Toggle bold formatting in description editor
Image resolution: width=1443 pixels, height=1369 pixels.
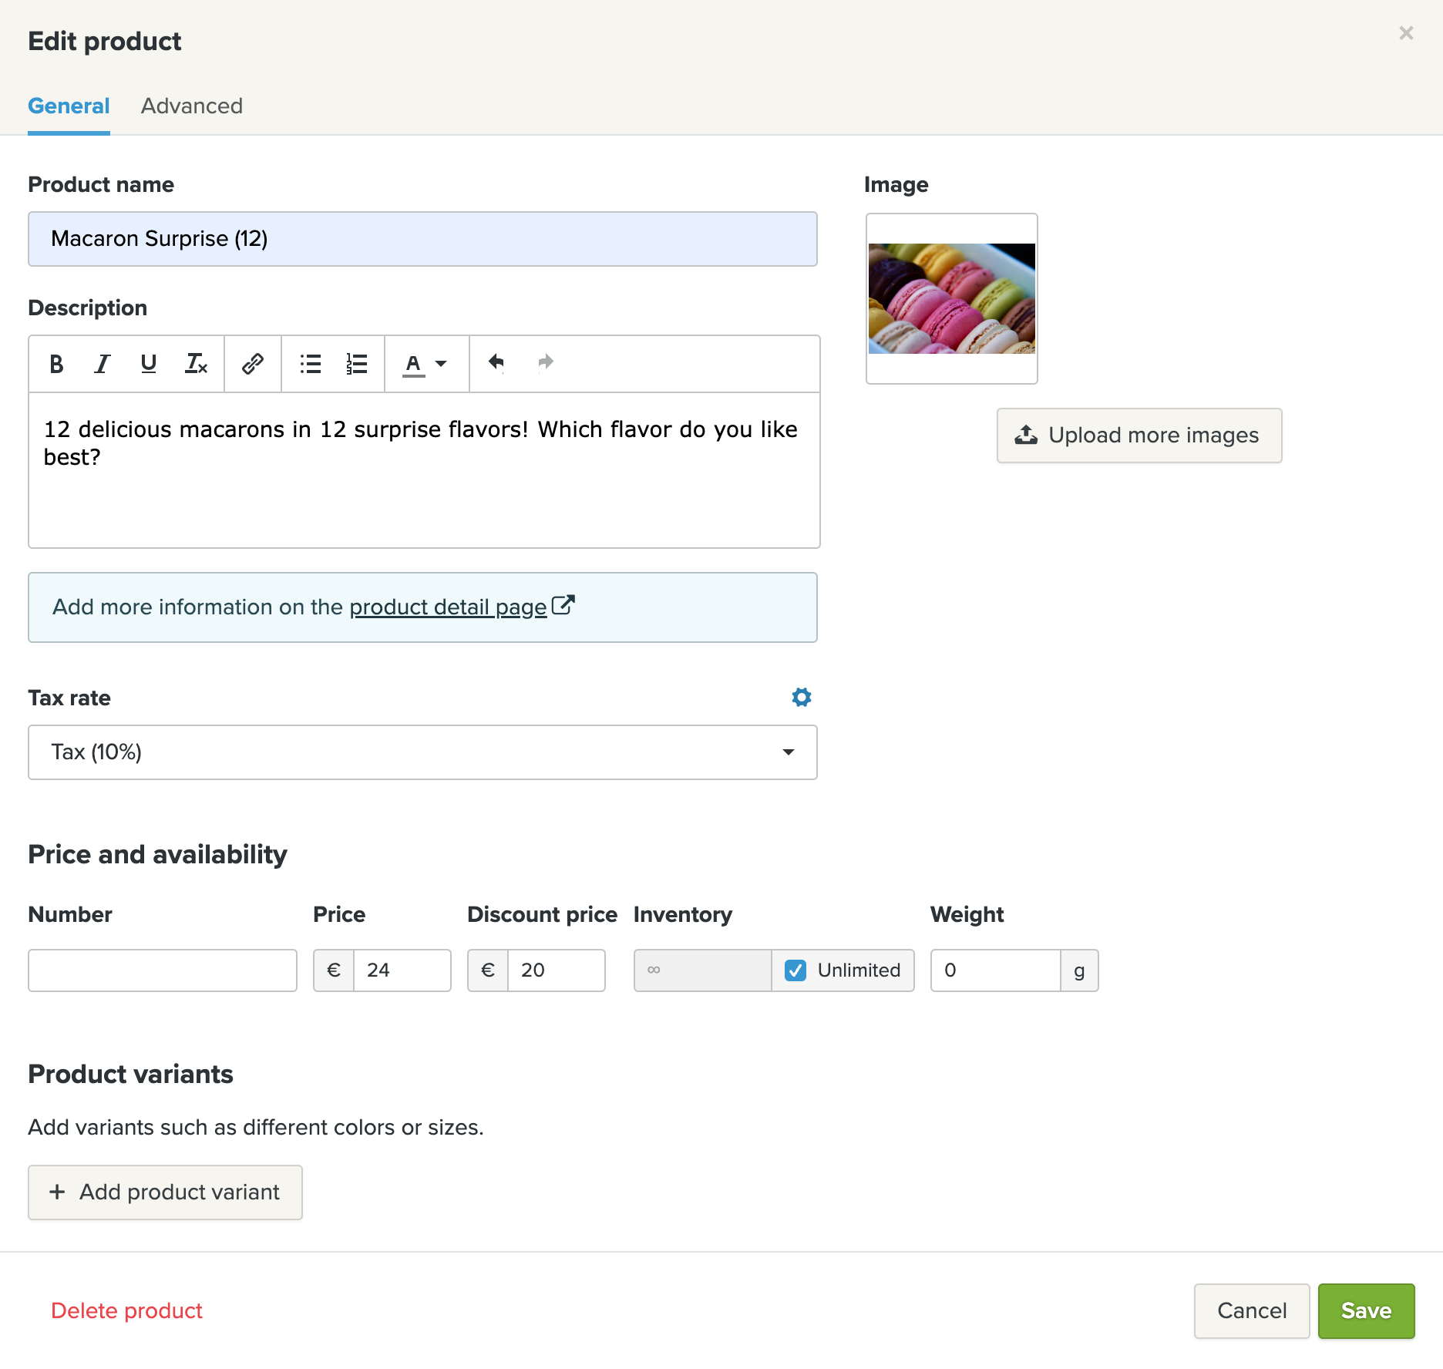56,364
